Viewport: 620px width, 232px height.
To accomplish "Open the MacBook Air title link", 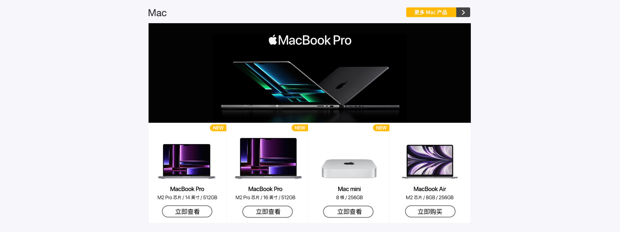I will point(430,189).
